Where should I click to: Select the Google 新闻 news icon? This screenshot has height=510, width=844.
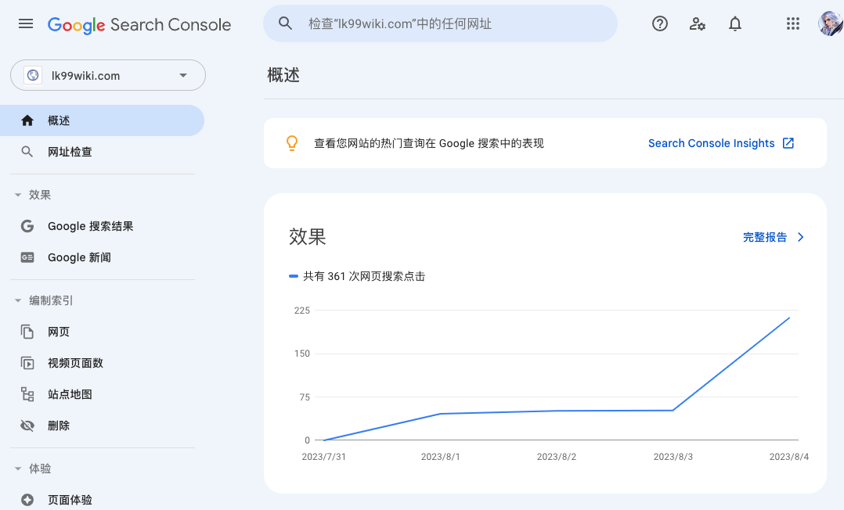point(27,257)
